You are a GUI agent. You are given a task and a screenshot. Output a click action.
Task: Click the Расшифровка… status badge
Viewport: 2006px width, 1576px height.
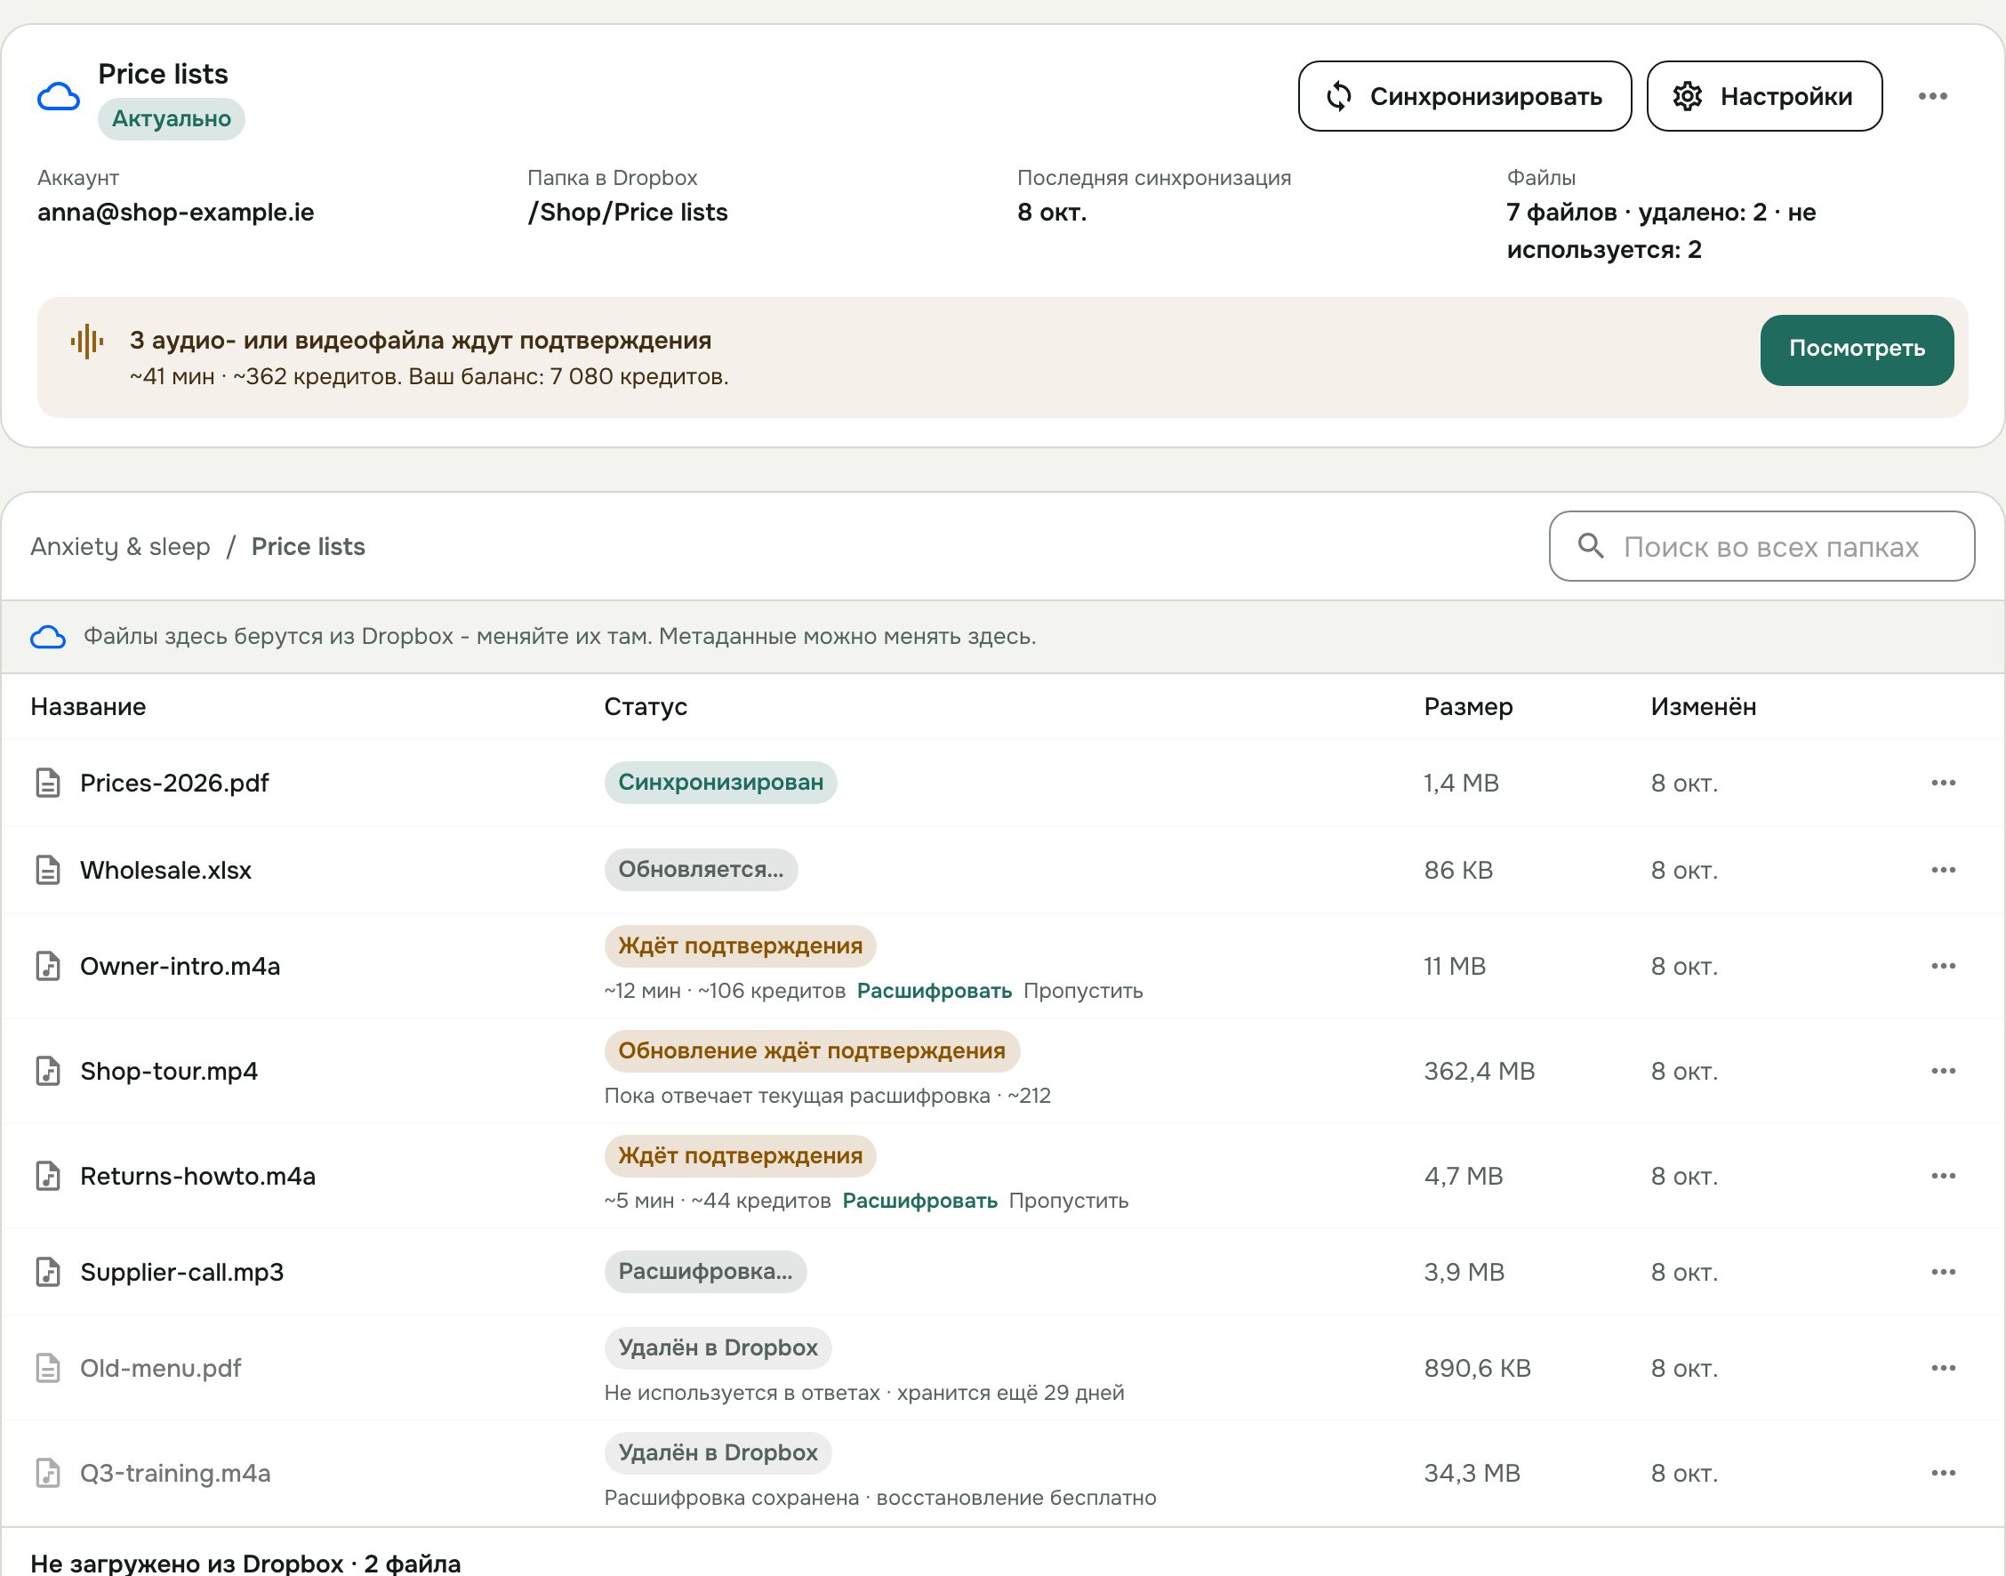705,1272
